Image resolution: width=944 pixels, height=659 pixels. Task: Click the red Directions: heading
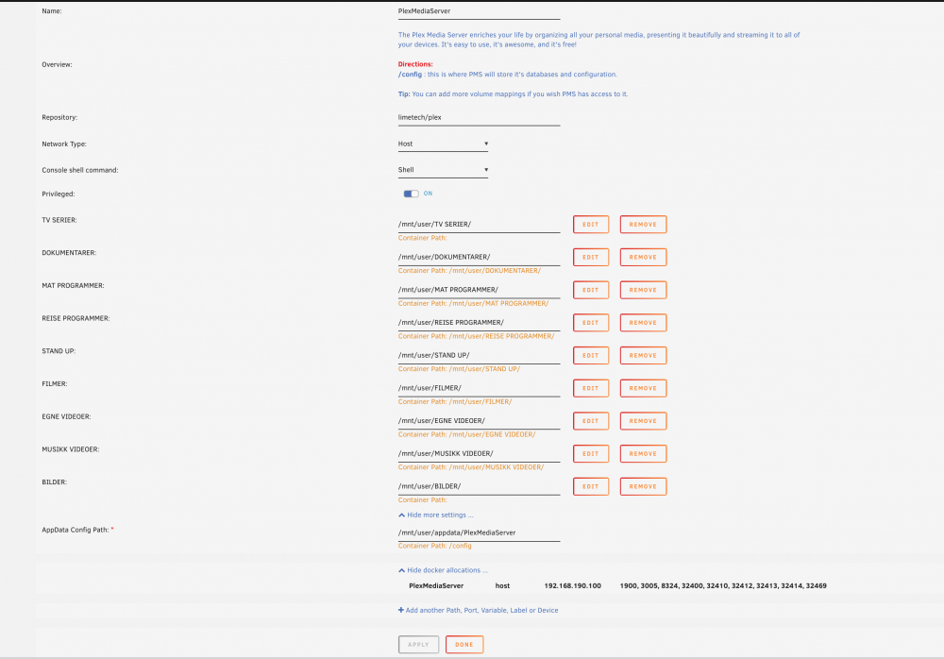(415, 64)
